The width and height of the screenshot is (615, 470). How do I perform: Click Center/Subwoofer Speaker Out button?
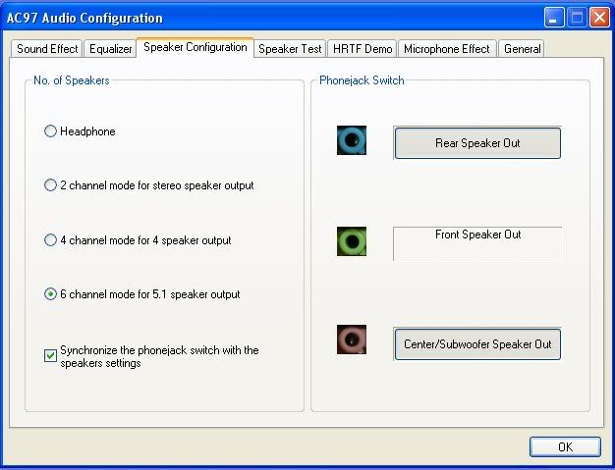tap(477, 343)
